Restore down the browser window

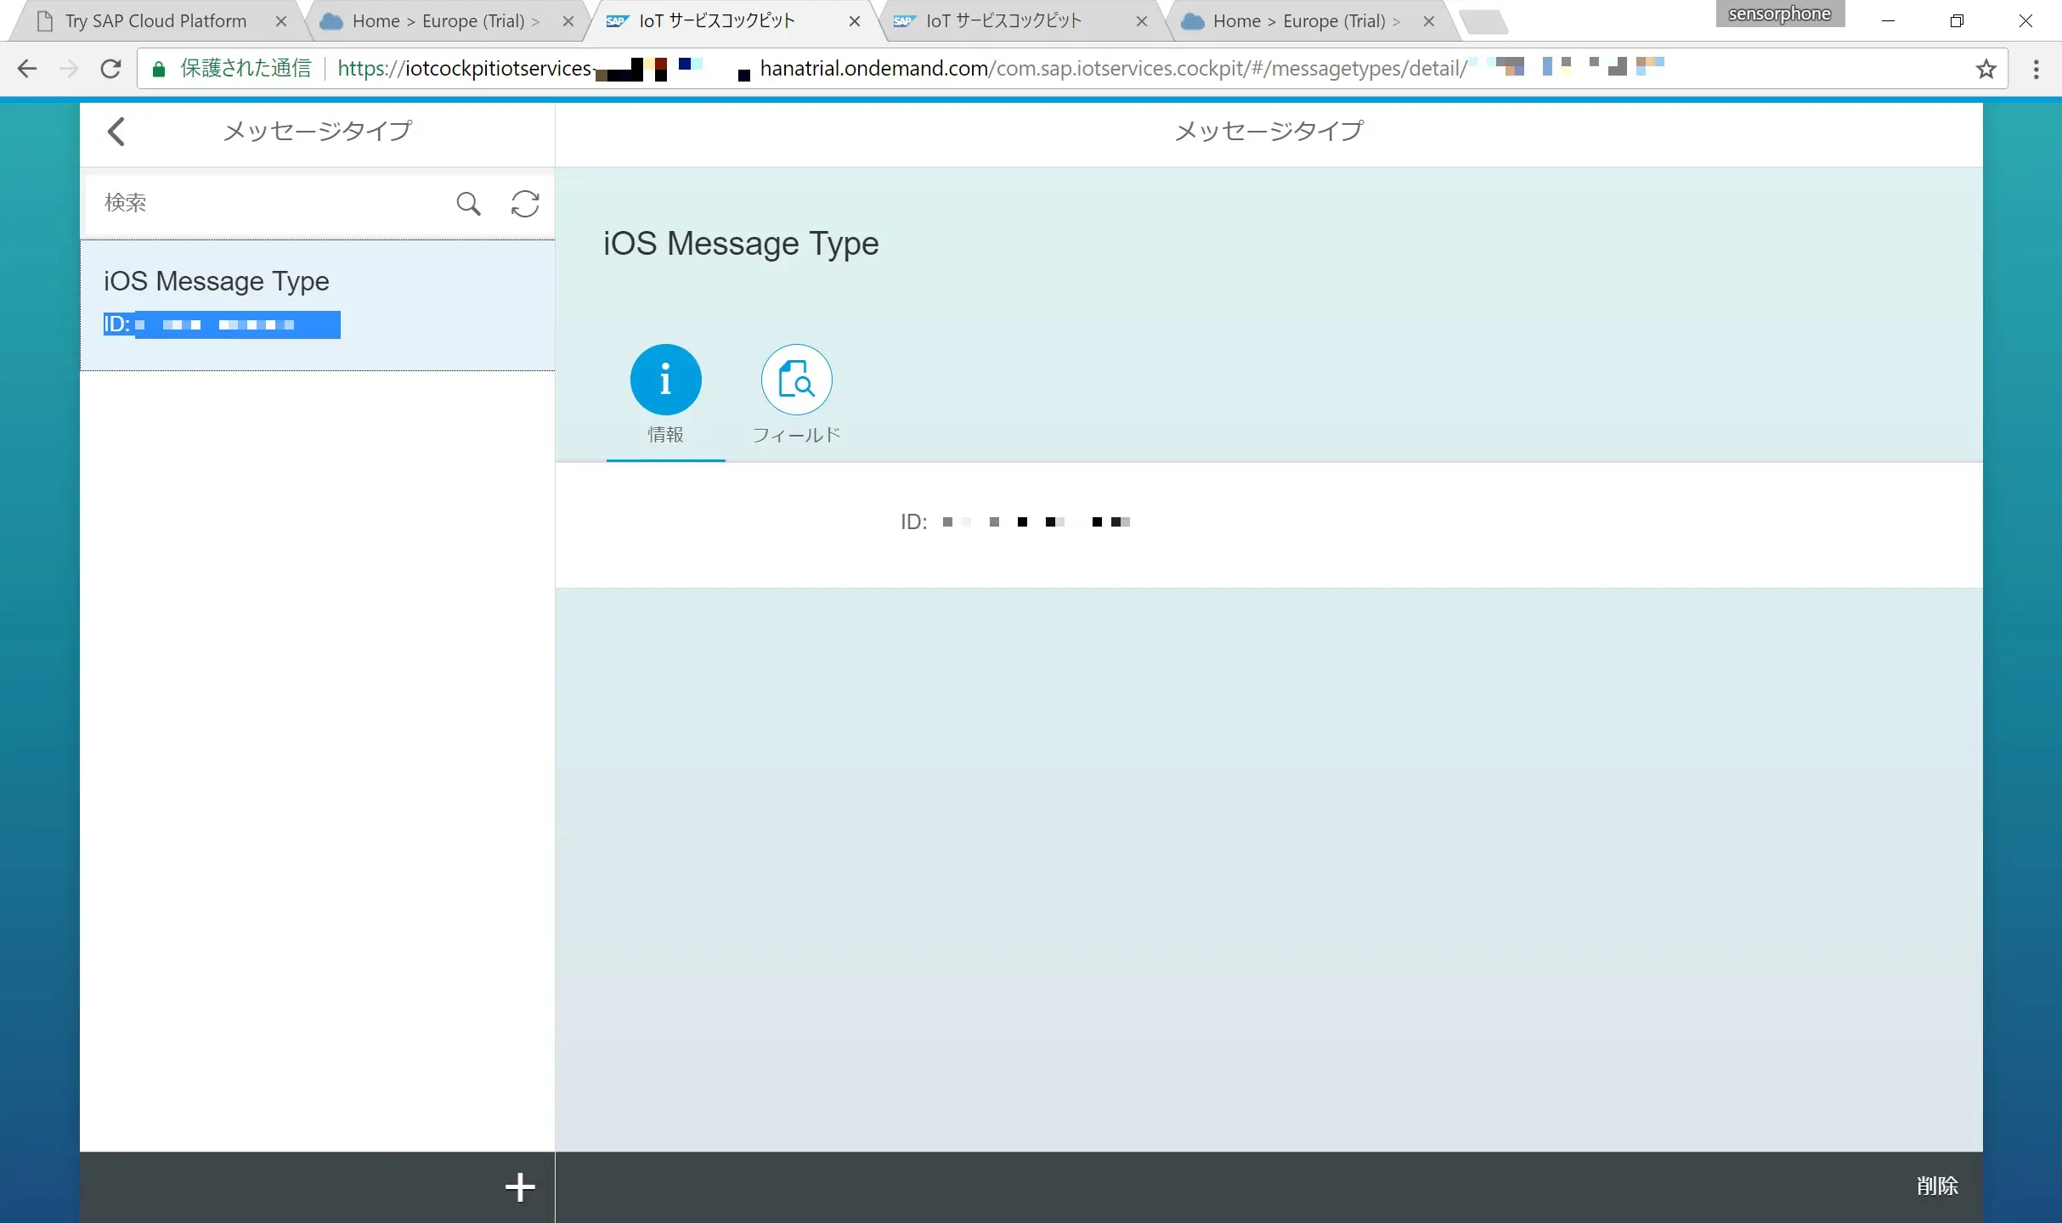pyautogui.click(x=1957, y=21)
